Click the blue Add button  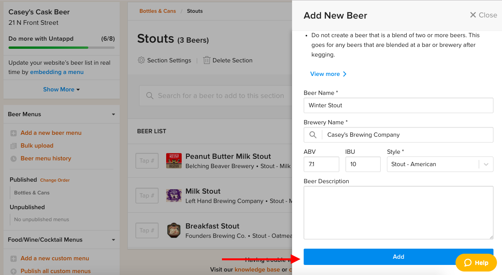(x=399, y=257)
